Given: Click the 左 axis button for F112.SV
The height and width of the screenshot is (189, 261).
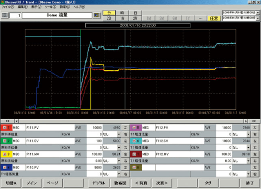Looking at the screenshot, I should [255, 141].
